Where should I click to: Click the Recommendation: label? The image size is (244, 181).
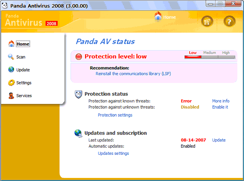click(110, 68)
